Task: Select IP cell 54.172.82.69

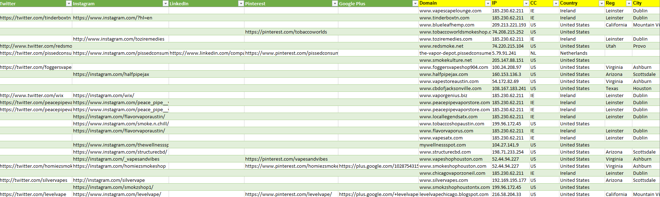Action: coord(510,81)
